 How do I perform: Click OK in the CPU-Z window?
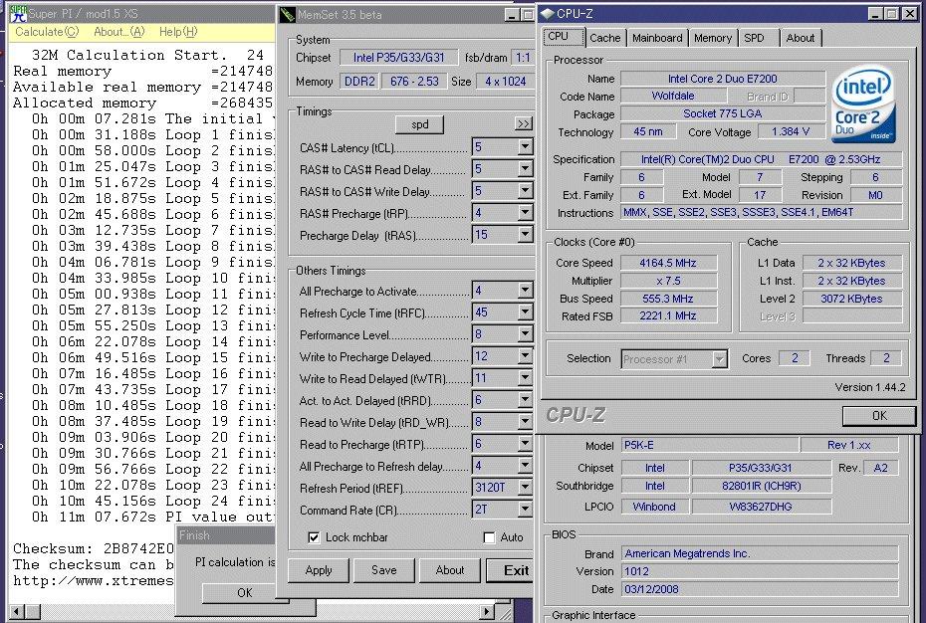(879, 416)
